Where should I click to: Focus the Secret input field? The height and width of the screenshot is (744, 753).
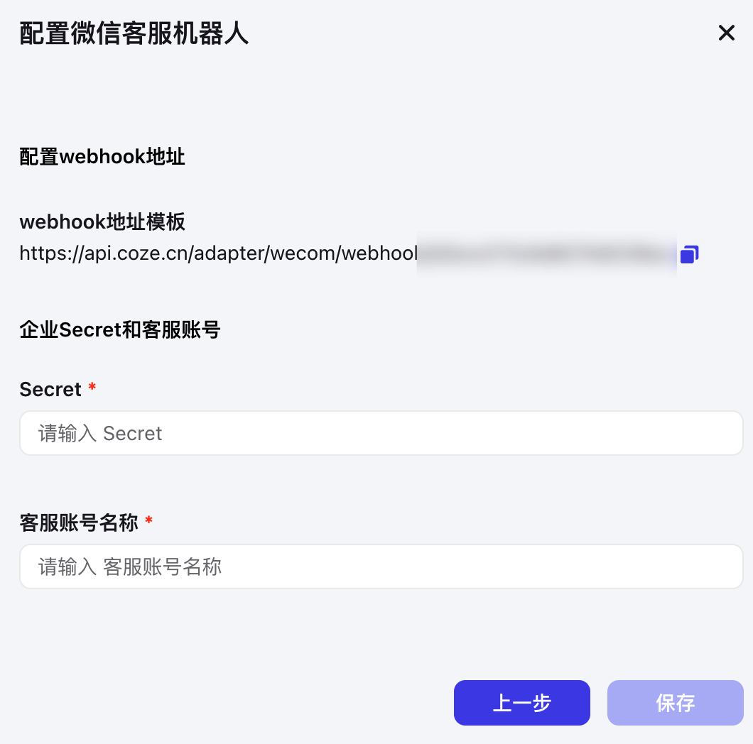[381, 433]
